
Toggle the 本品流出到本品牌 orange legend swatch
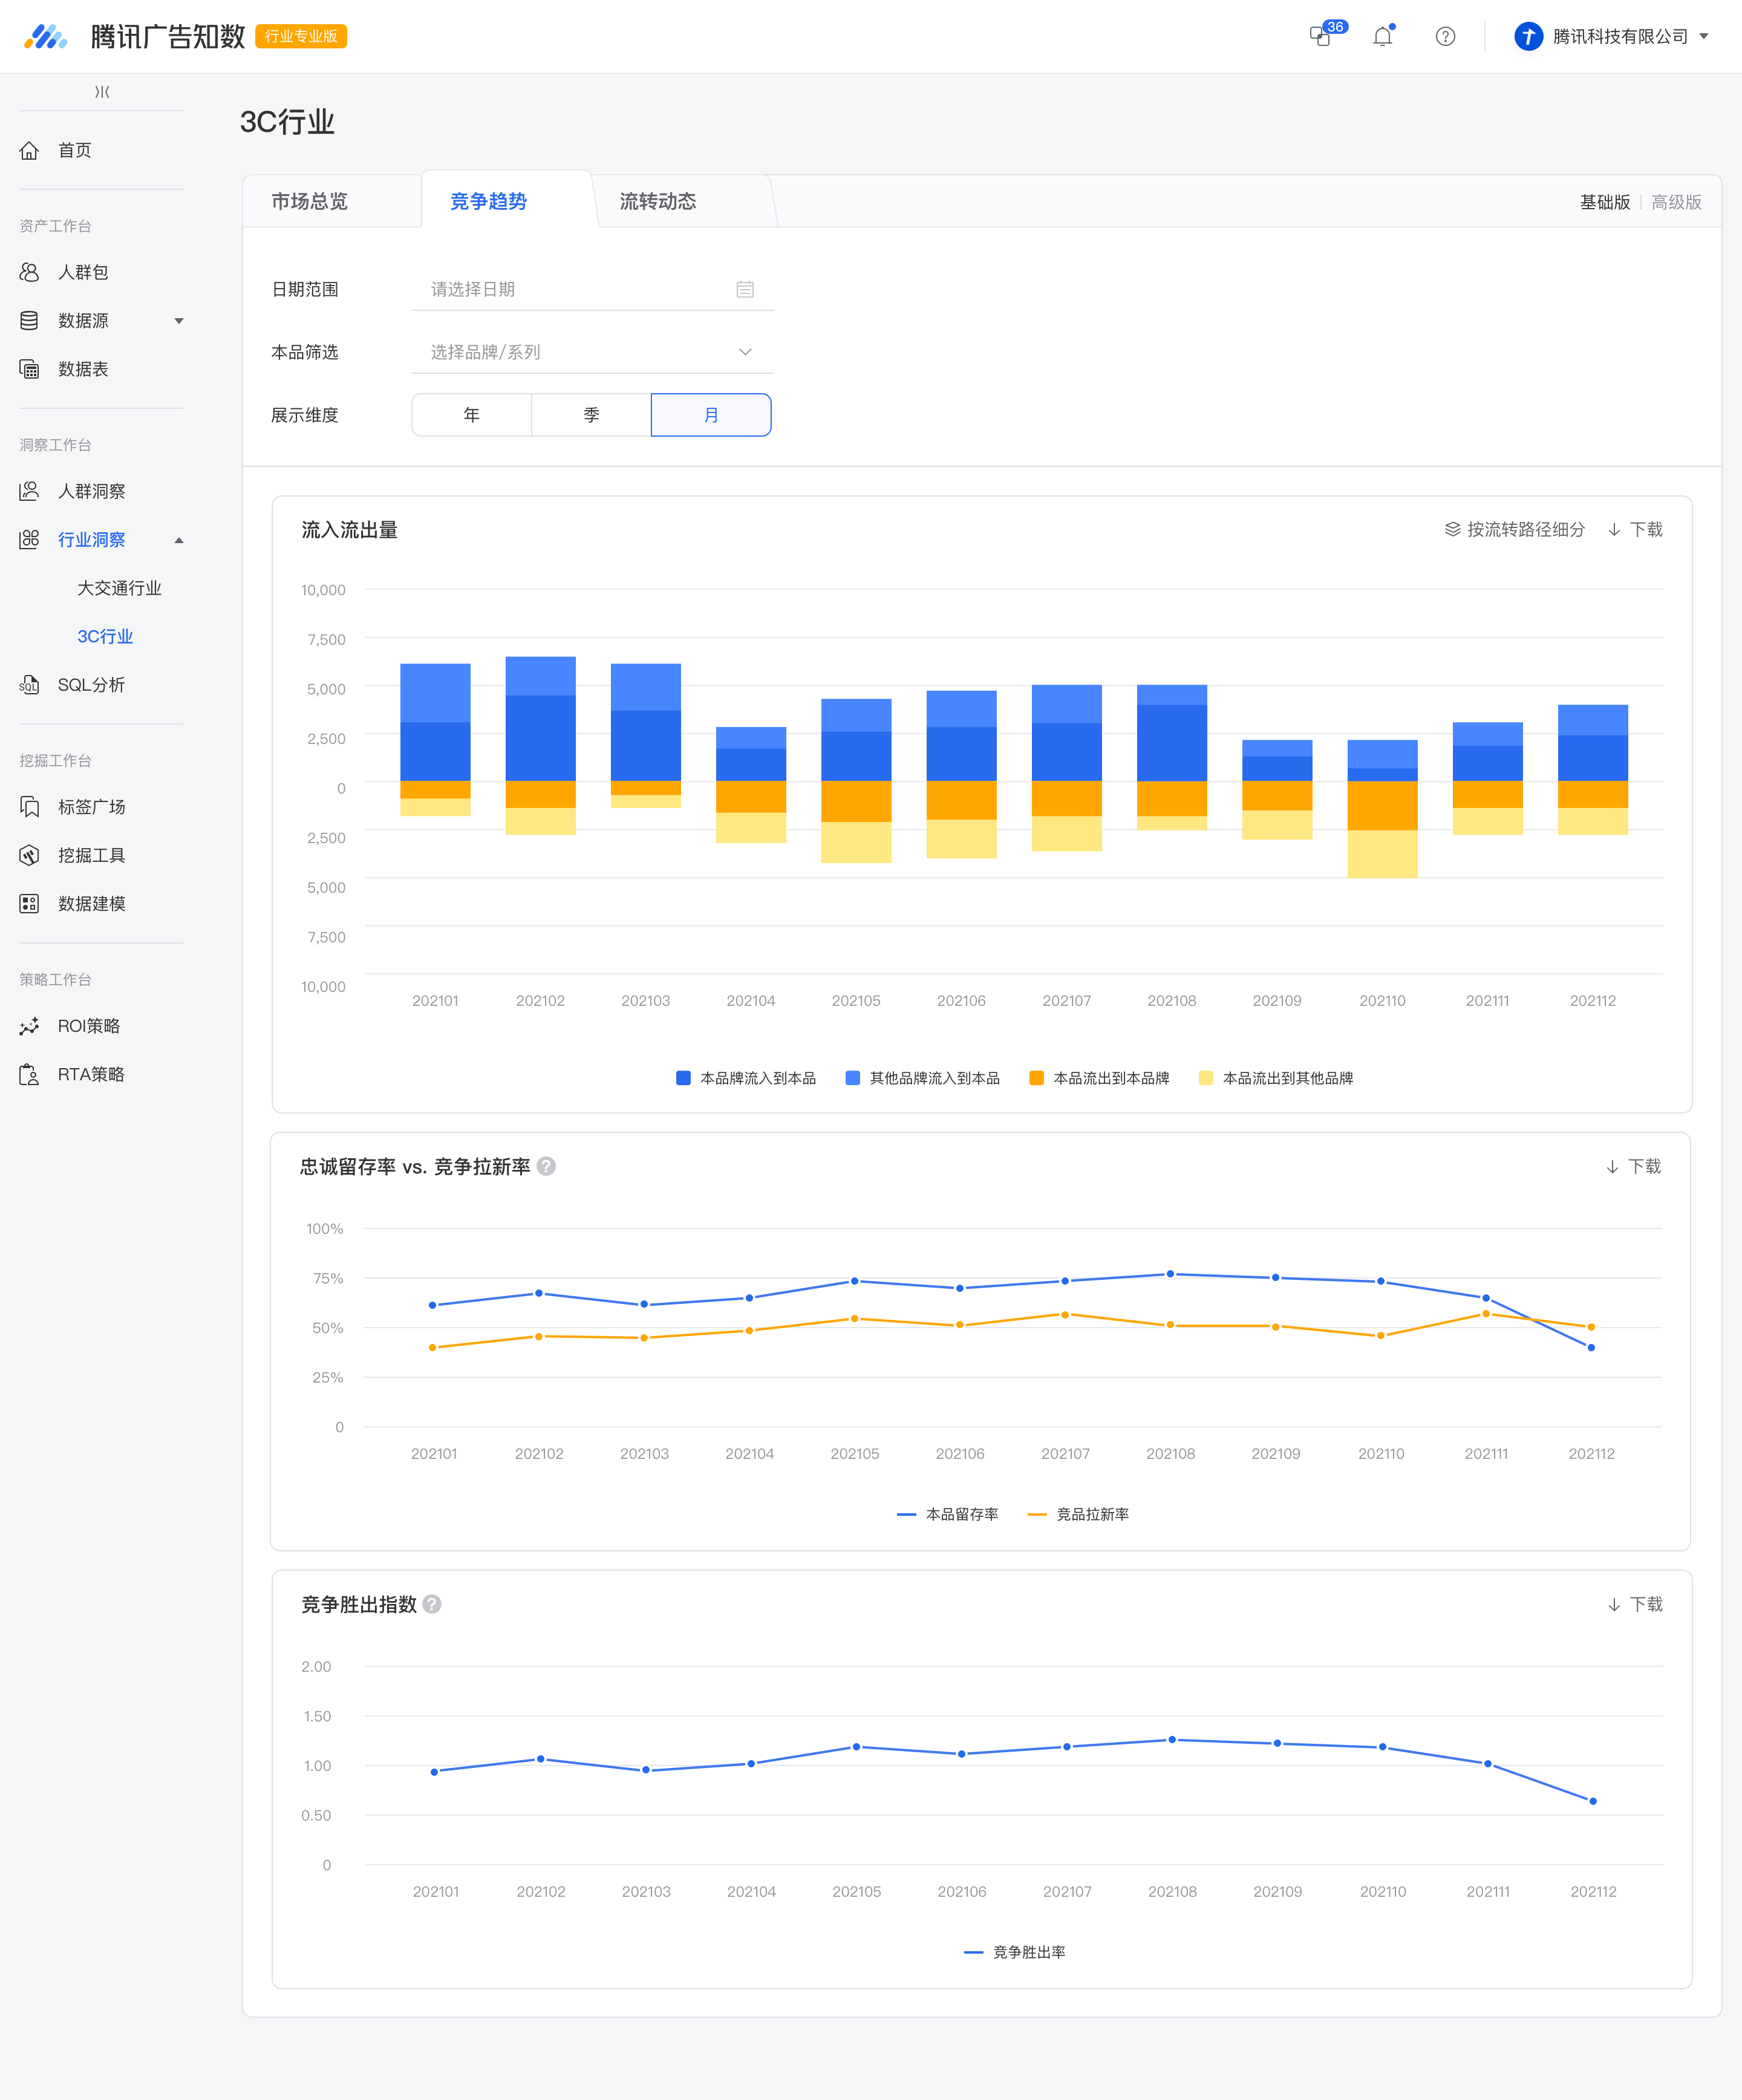1037,1078
